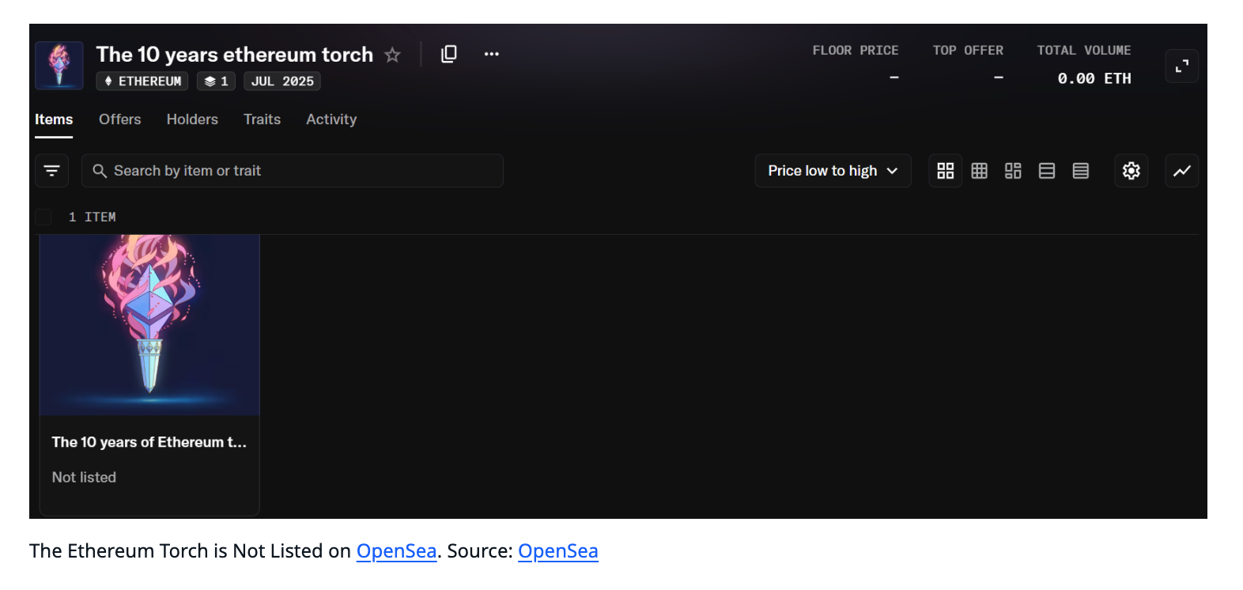Open the three-dot more options menu
1243x590 pixels.
point(492,54)
